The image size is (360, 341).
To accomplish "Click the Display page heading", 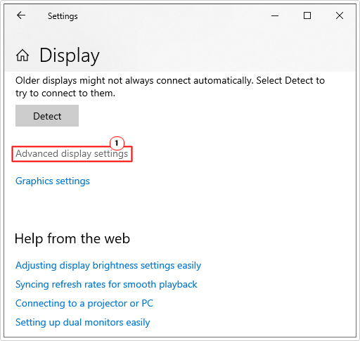I will tap(70, 56).
